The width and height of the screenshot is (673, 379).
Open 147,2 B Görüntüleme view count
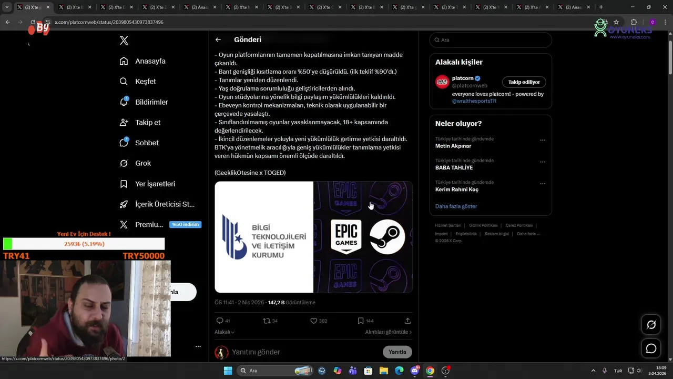point(291,303)
